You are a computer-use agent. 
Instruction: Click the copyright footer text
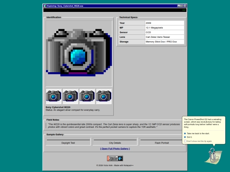pos(115,166)
